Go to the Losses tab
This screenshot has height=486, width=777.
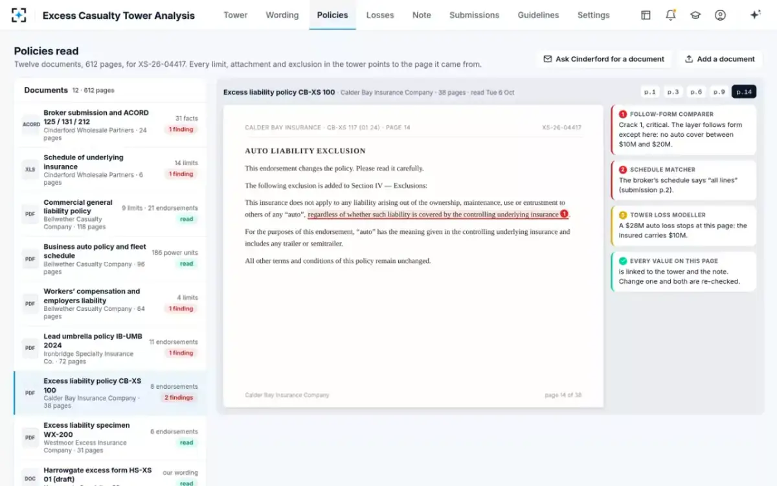point(380,15)
